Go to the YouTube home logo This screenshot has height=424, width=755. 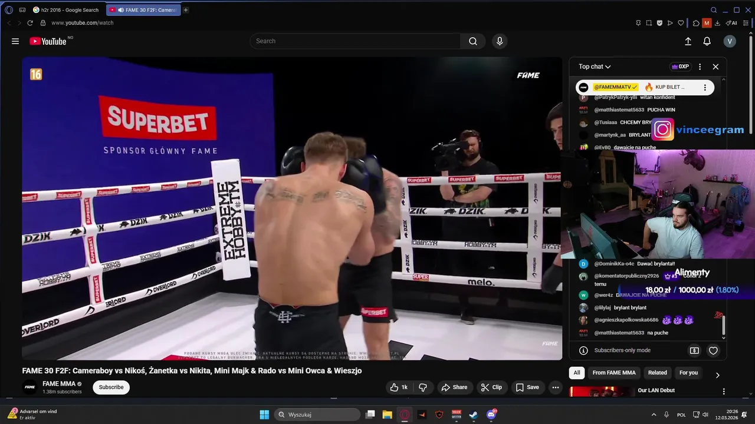click(48, 41)
